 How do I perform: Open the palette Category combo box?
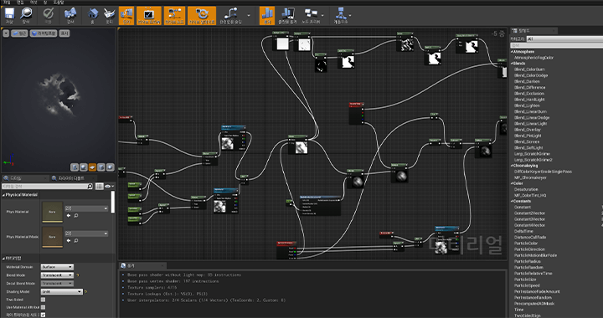tap(564, 38)
